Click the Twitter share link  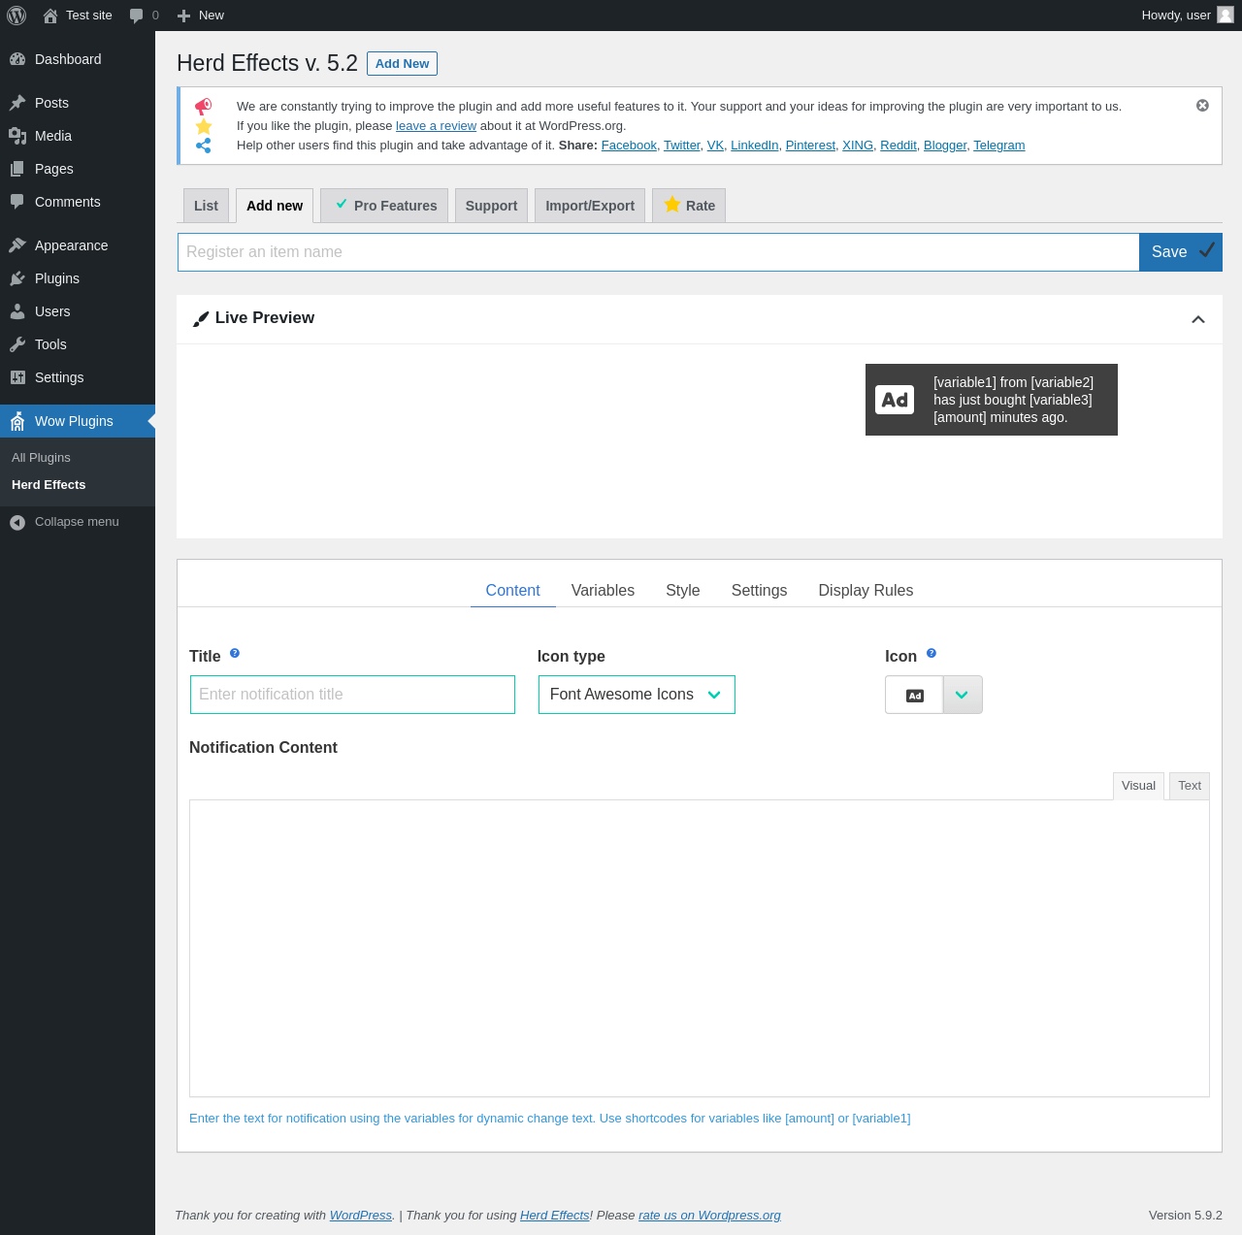tap(681, 146)
